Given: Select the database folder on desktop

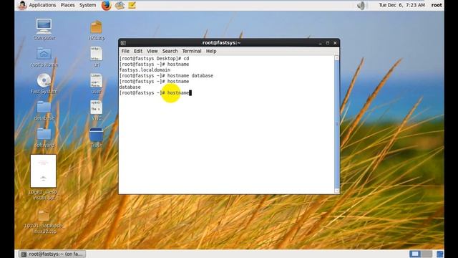Looking at the screenshot, I should click(x=44, y=107).
